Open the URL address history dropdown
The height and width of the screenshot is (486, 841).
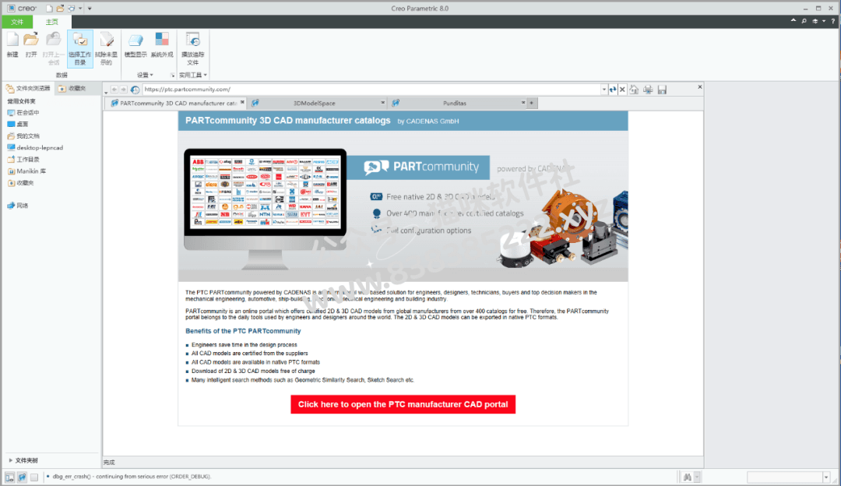coord(604,90)
